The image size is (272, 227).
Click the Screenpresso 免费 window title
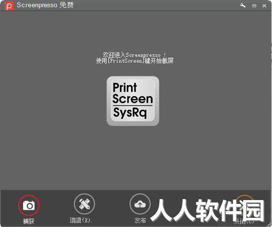tap(45, 5)
